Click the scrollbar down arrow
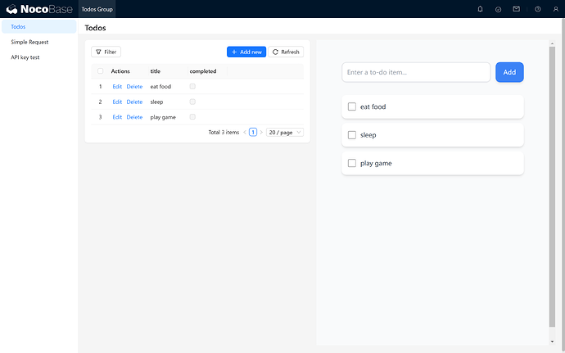Viewport: 565px width, 353px height. pos(552,342)
